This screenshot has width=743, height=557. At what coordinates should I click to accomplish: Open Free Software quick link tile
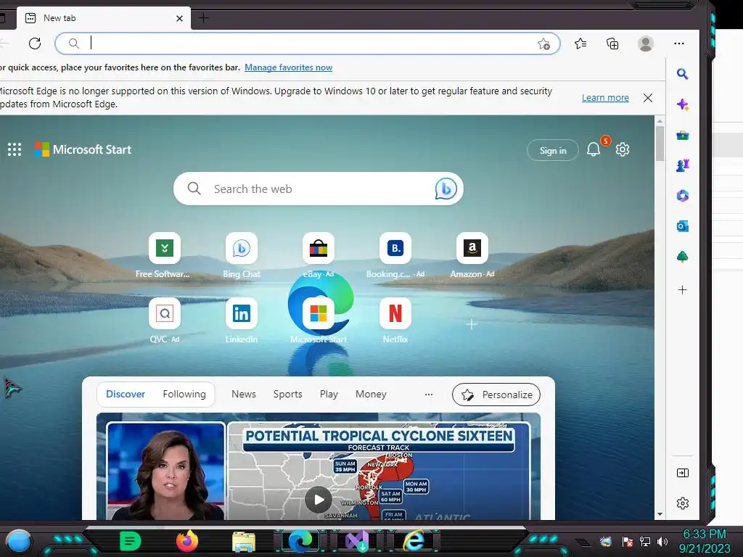coord(165,248)
